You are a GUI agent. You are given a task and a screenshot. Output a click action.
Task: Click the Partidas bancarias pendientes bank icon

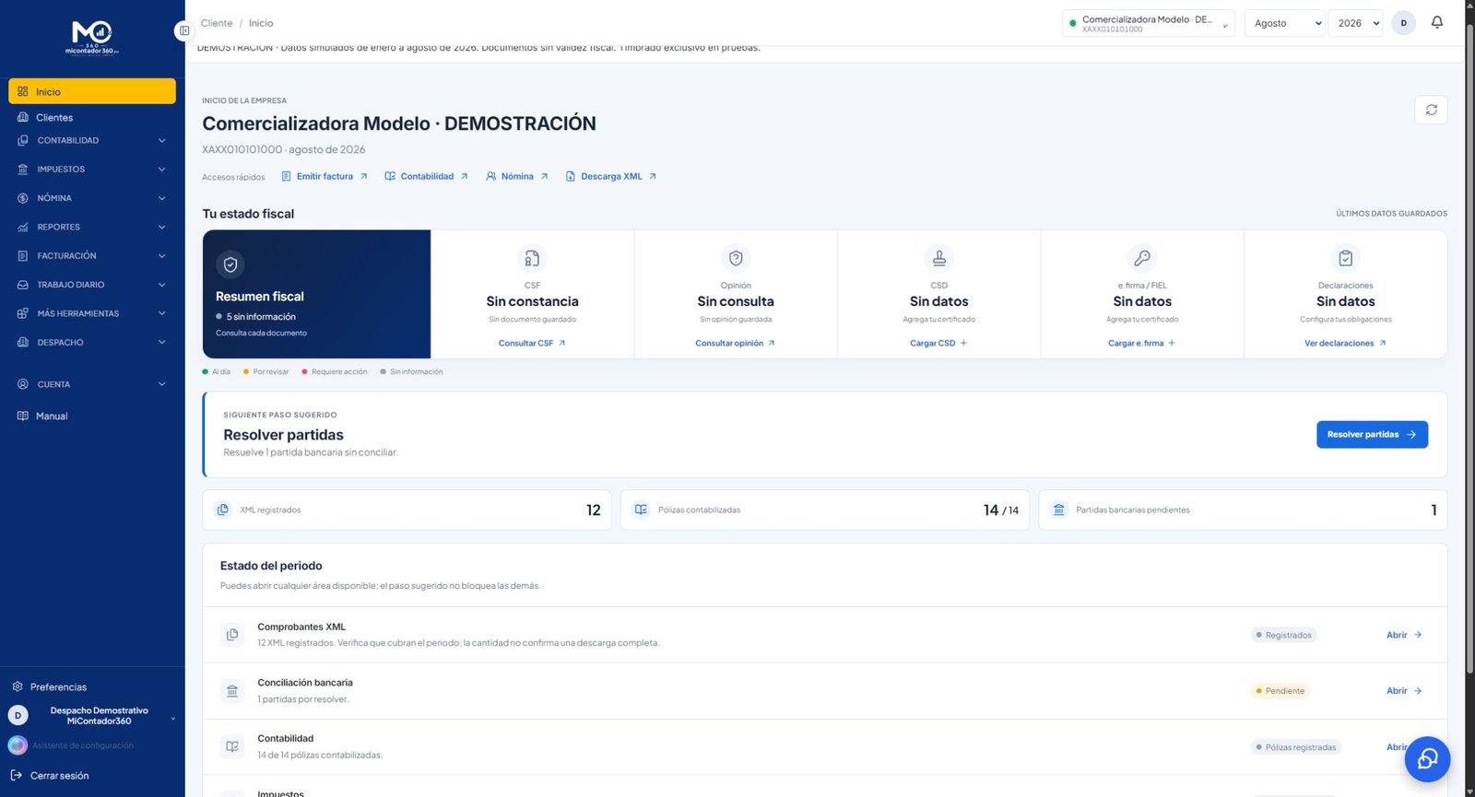[x=1059, y=510]
